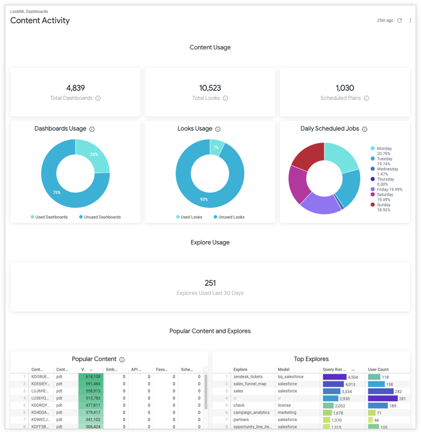Open Dashboards Usage info icon
The width and height of the screenshot is (421, 434).
(92, 129)
